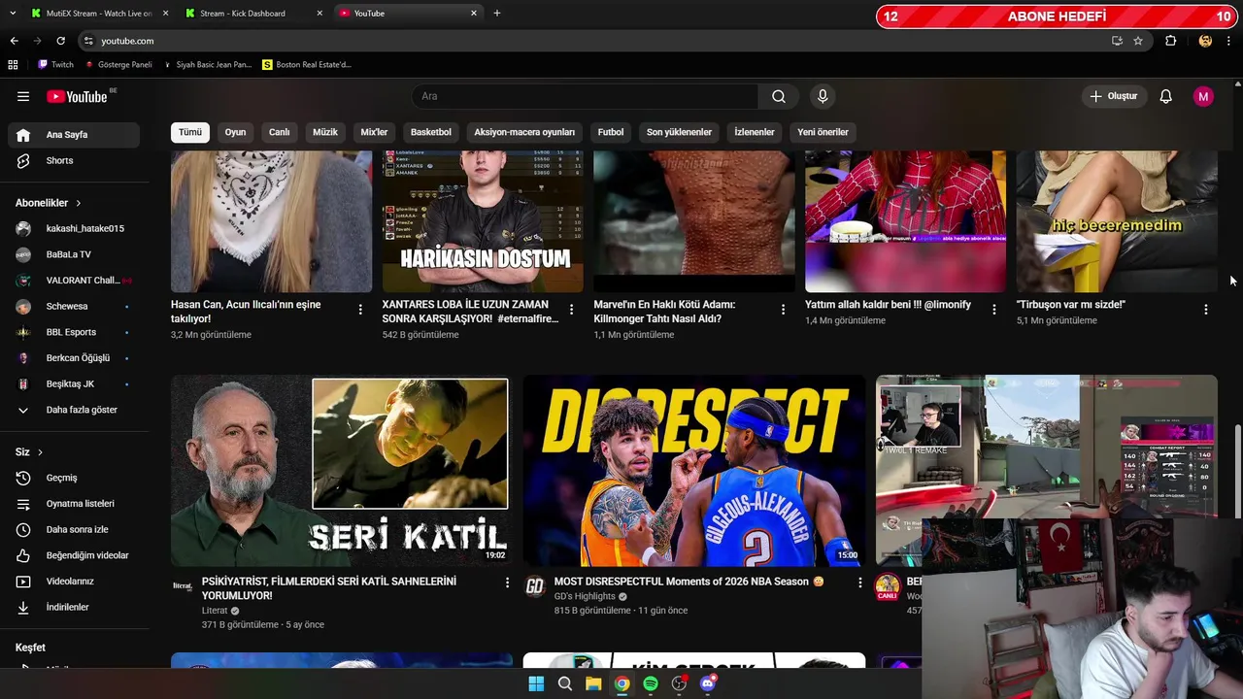Image resolution: width=1243 pixels, height=699 pixels.
Task: Open options for Hasan Can video
Action: click(360, 310)
